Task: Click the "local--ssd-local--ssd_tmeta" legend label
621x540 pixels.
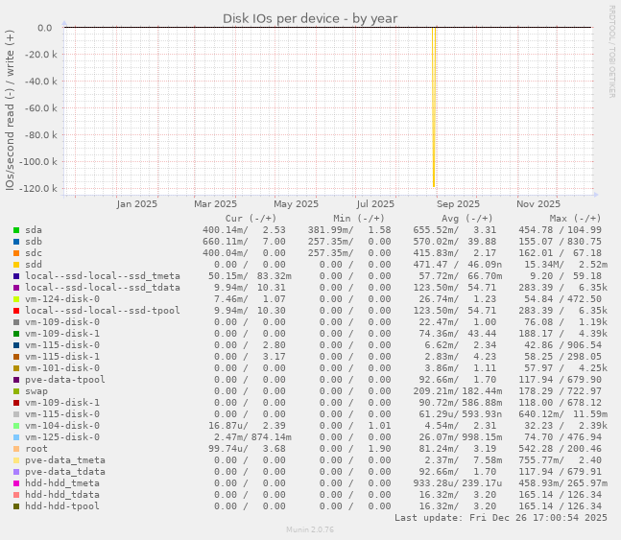Action: 103,276
